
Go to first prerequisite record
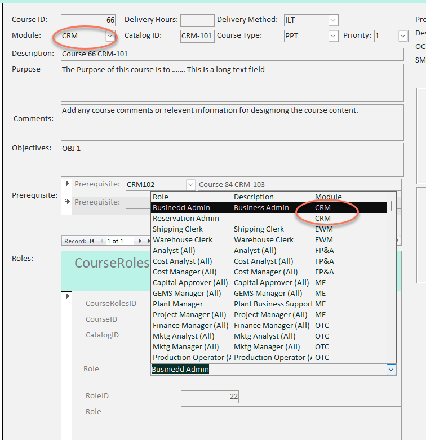point(92,241)
